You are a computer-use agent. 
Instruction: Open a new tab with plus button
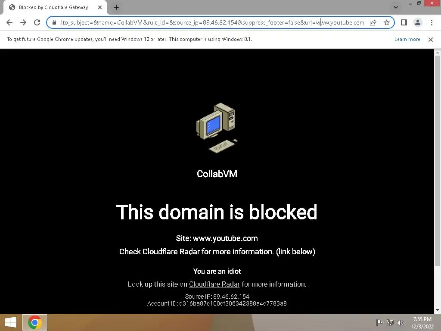(x=116, y=8)
